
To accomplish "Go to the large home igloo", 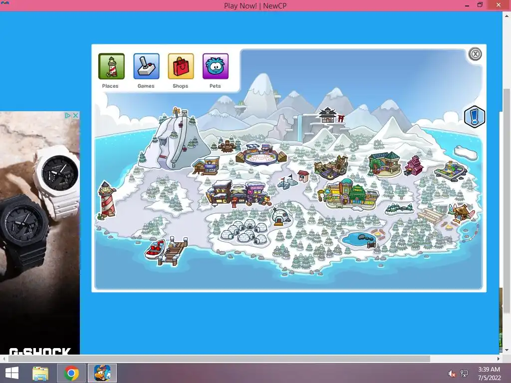I will tap(281, 216).
